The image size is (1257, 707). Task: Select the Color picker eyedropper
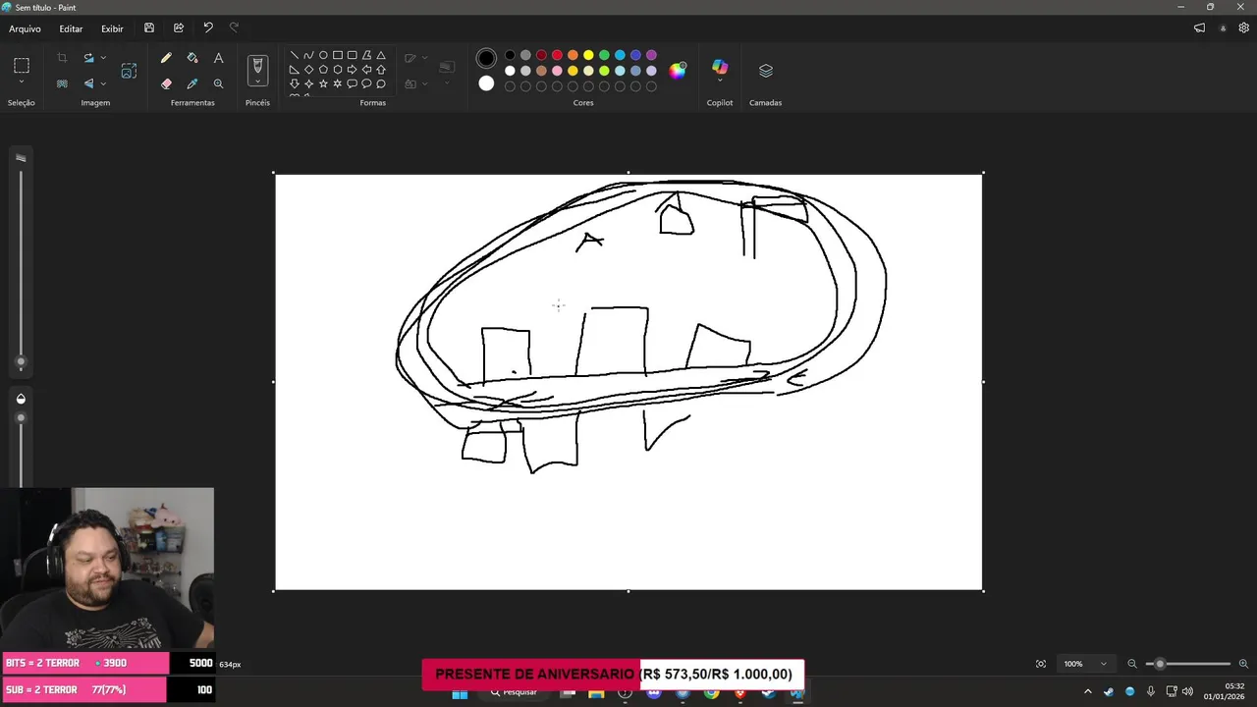click(x=192, y=83)
